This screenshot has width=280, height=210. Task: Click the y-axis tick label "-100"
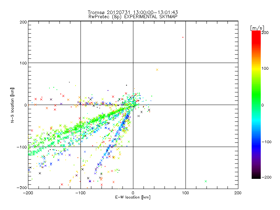(22, 147)
